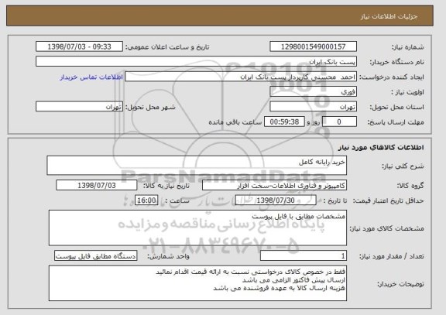Click the توضیحات خریدار text area

tap(197, 283)
